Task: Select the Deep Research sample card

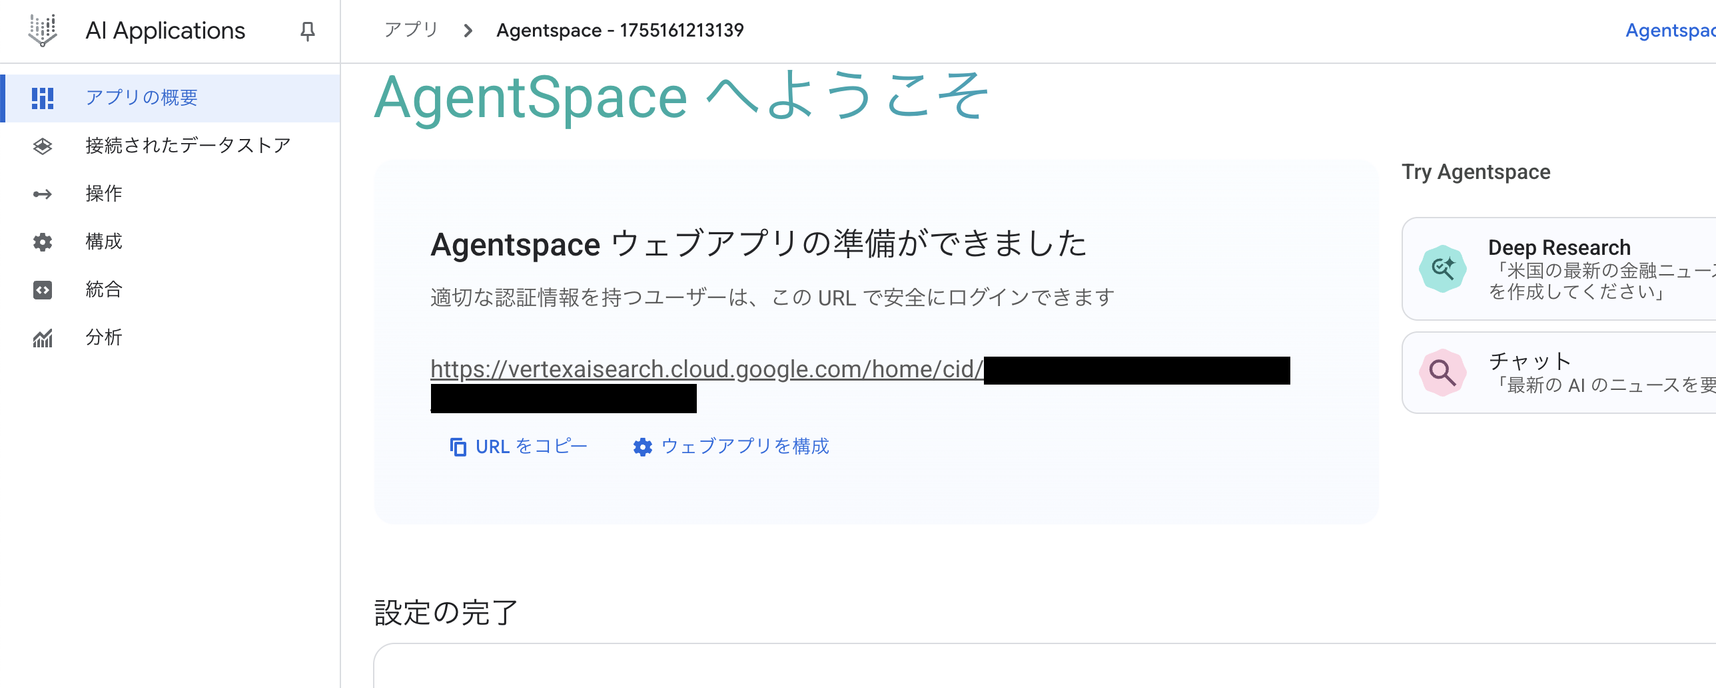Action: [x=1559, y=269]
